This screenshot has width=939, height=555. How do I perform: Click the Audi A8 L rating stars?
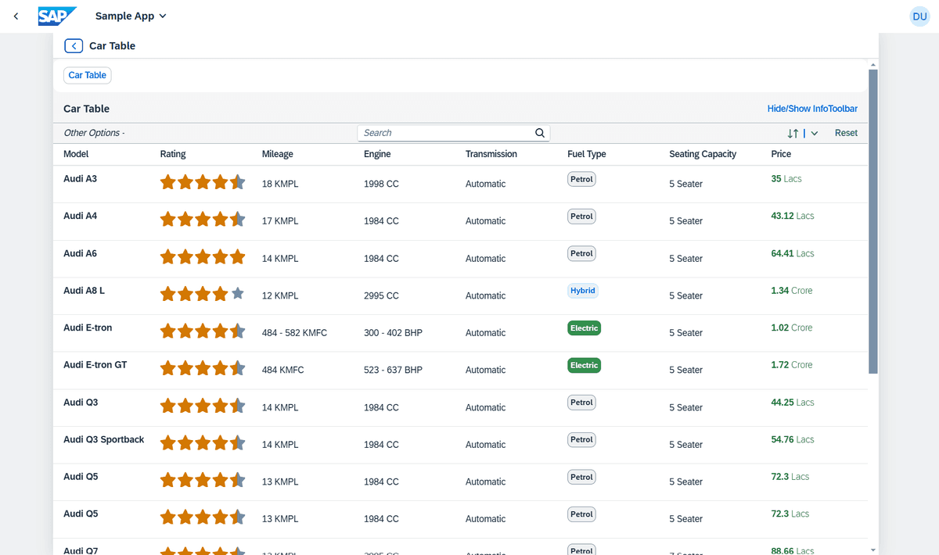tap(203, 294)
